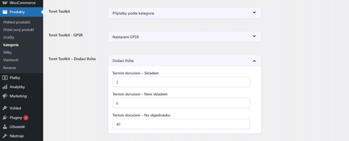The height and width of the screenshot is (141, 349).
Task: Focus the Skladem delivery time field
Action: coord(181,82)
